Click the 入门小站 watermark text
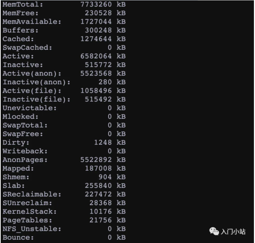The image size is (255, 243). pyautogui.click(x=233, y=232)
